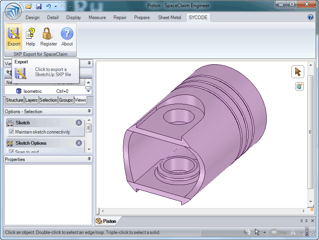Click the Open folder quick-access icon
Viewport: 319px width, 240px height.
coord(29,6)
